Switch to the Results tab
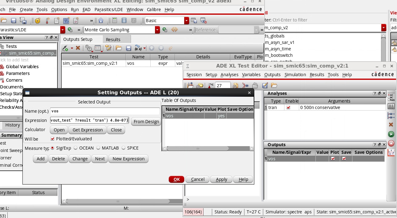This screenshot has height=218, width=397. click(x=113, y=40)
